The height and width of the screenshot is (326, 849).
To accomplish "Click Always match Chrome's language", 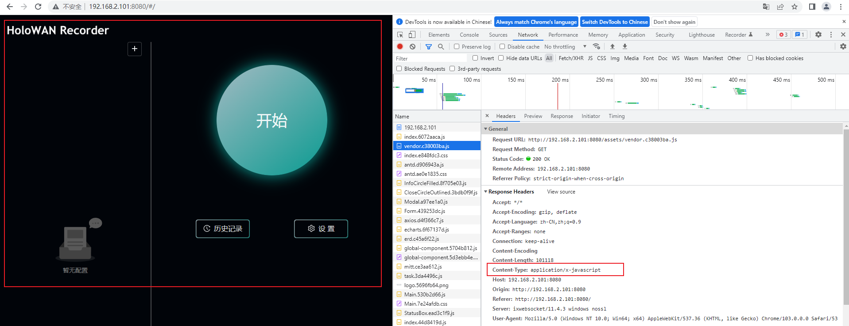I will pos(536,22).
